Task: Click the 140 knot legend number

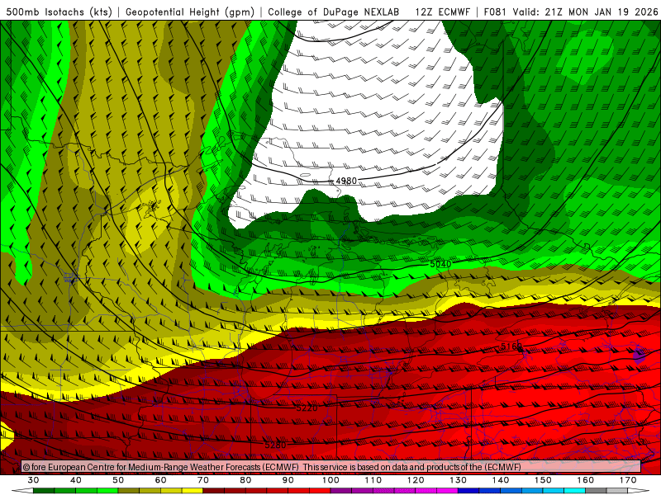Action: click(x=501, y=480)
